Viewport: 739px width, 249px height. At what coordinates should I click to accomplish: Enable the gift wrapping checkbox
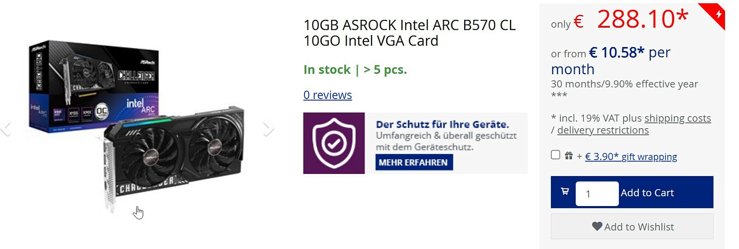click(556, 155)
